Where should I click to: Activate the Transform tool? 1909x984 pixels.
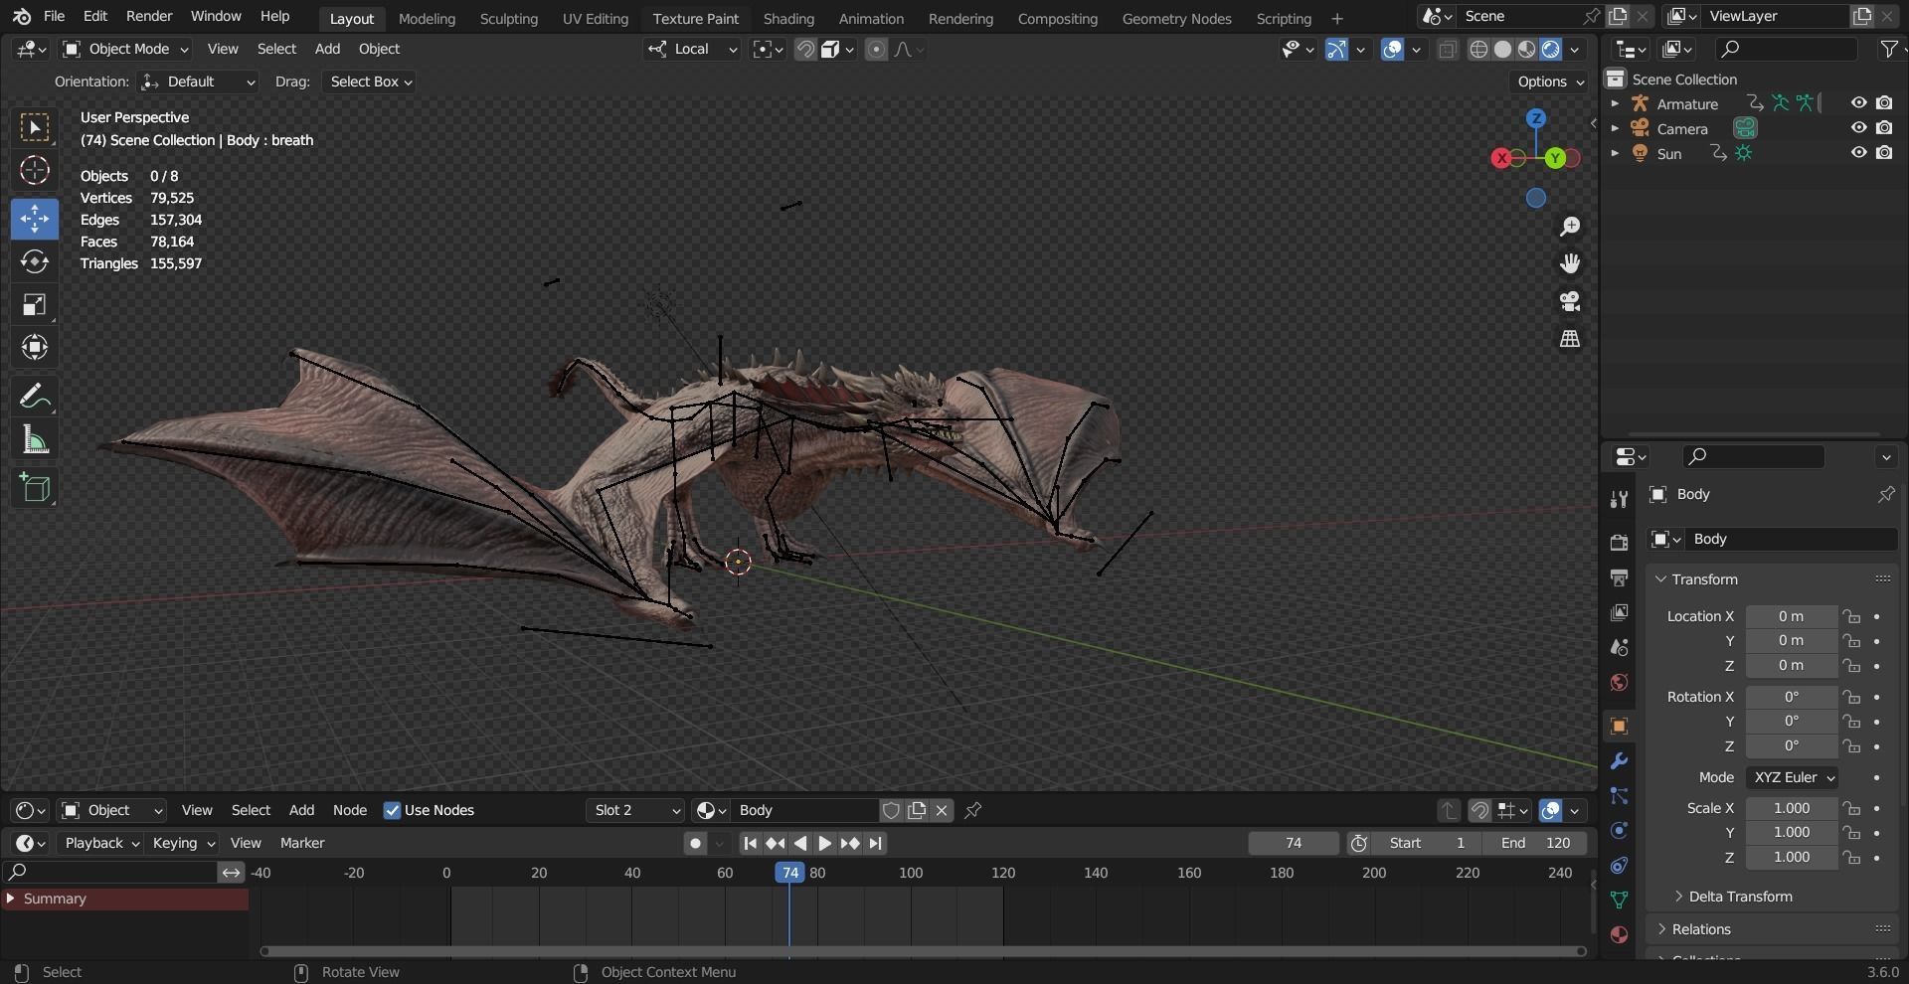35,347
